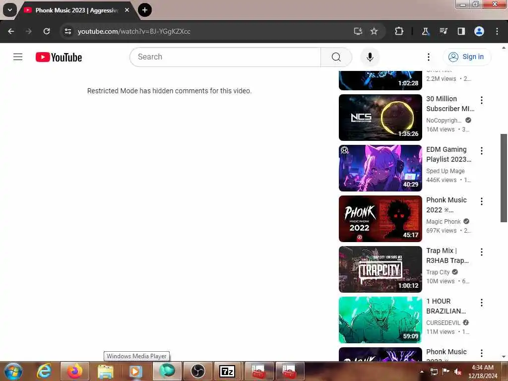
Task: Play the EDM Gaming Playlist 2023 thumbnail
Action: click(381, 168)
